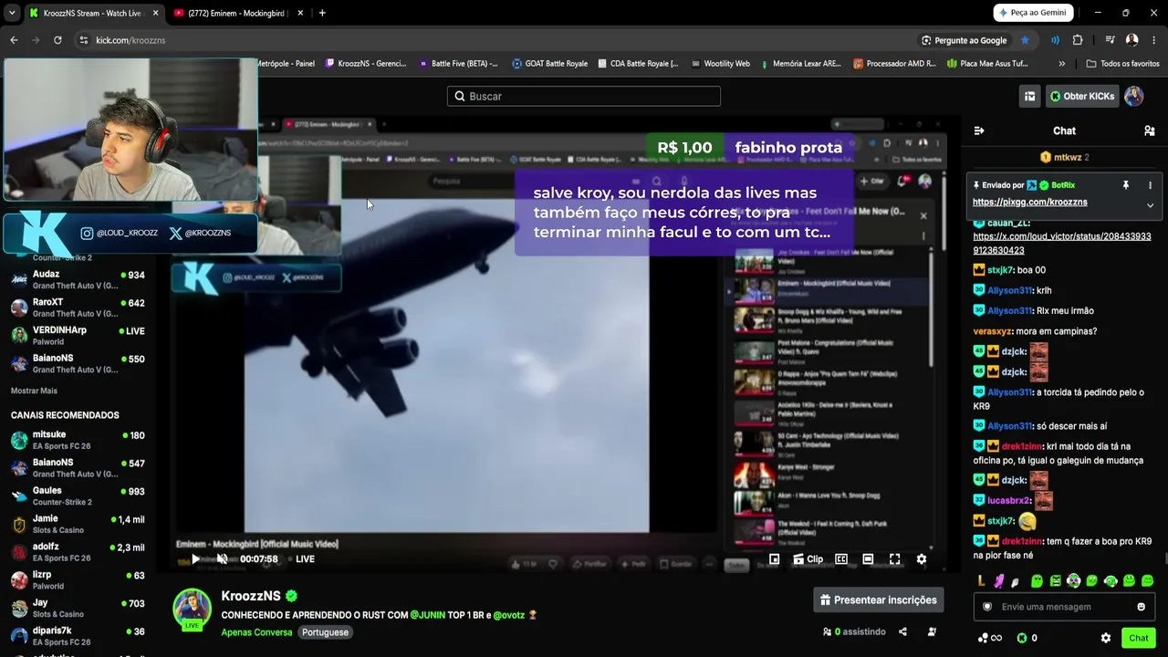Open Gaules channel in recommended list
The width and height of the screenshot is (1168, 657).
[x=78, y=495]
